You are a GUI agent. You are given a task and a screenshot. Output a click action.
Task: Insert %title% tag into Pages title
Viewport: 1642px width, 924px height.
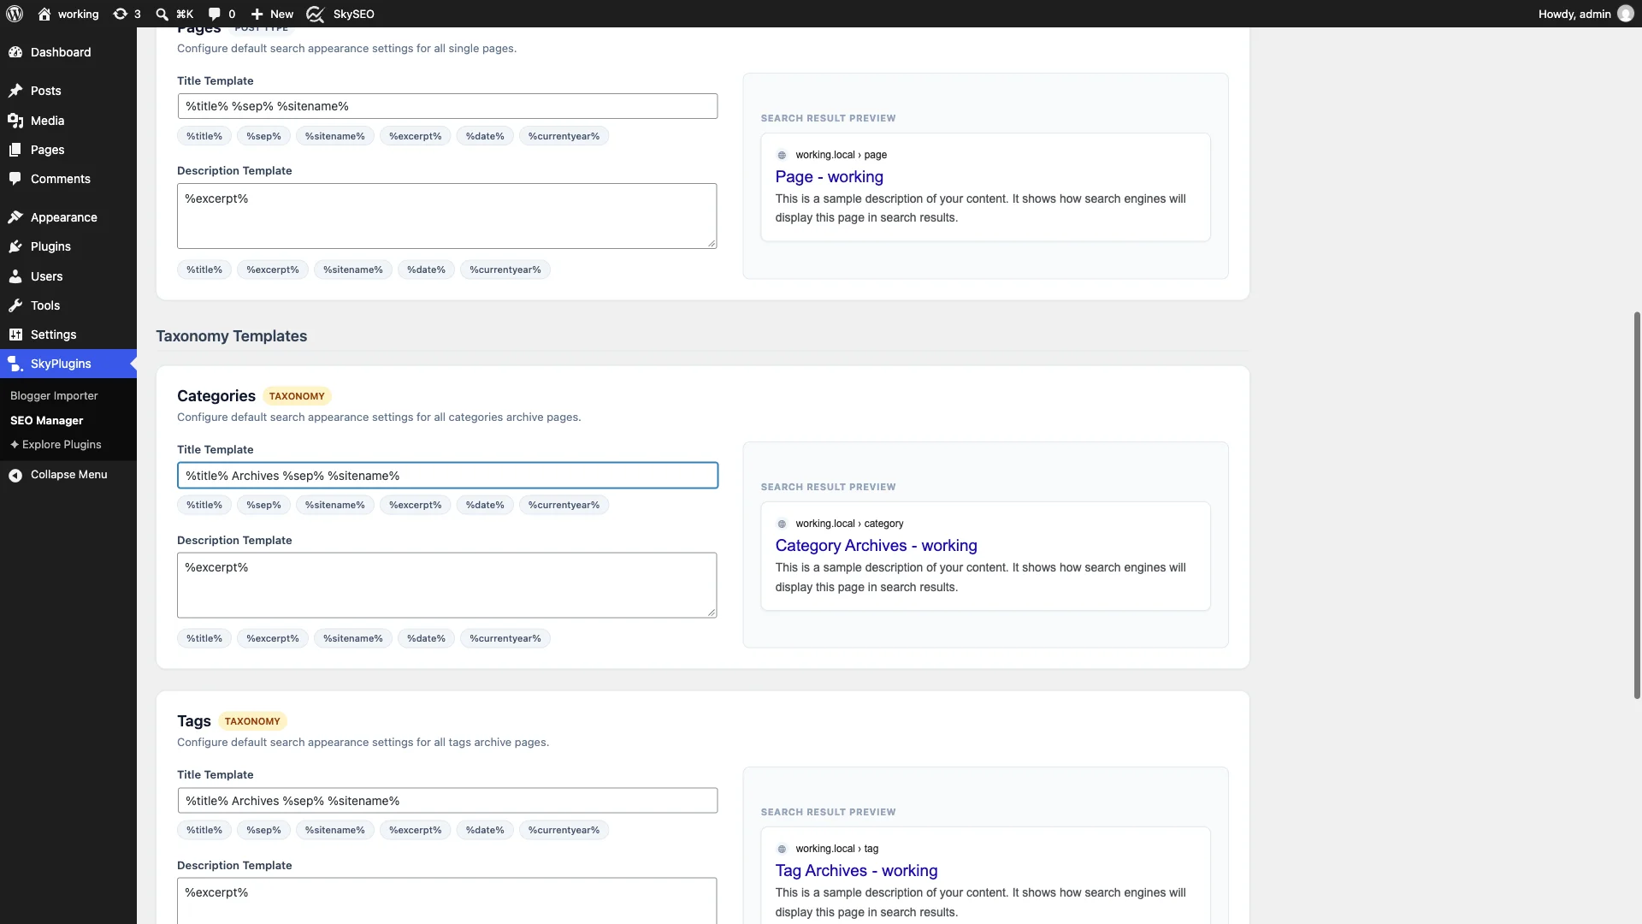pyautogui.click(x=204, y=136)
